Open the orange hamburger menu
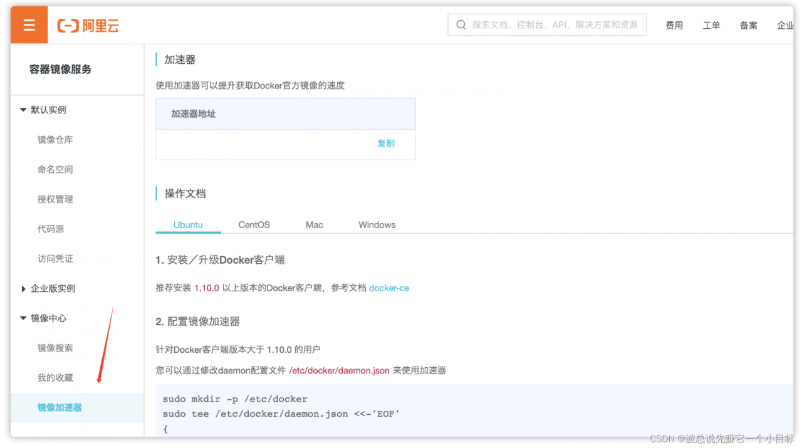Screen dimensions: 802x448 click(x=29, y=25)
